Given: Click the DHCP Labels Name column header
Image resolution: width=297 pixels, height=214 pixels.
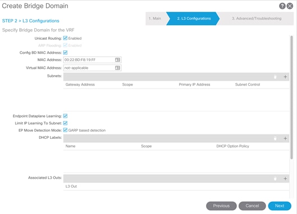Looking at the screenshot, I should coord(71,146).
